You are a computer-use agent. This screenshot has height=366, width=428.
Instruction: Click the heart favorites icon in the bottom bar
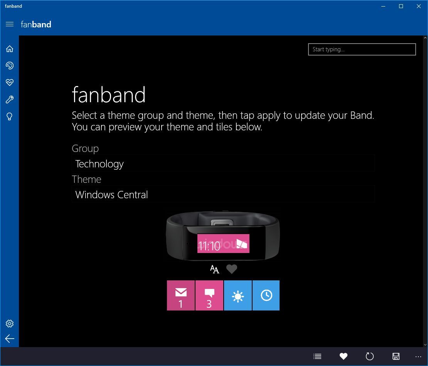pyautogui.click(x=344, y=356)
